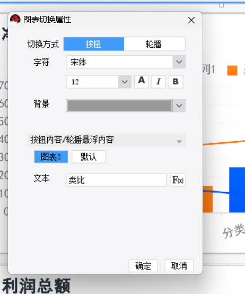Viewport: 245px width, 294px height.
Task: Click the font color A icon
Action: [142, 82]
